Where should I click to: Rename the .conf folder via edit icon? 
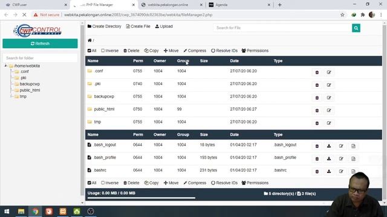click(329, 72)
